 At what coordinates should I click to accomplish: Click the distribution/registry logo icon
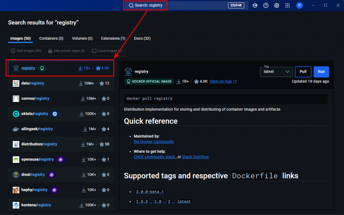[16, 144]
